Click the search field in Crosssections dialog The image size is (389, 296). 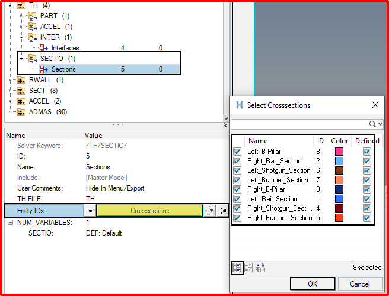pos(299,124)
